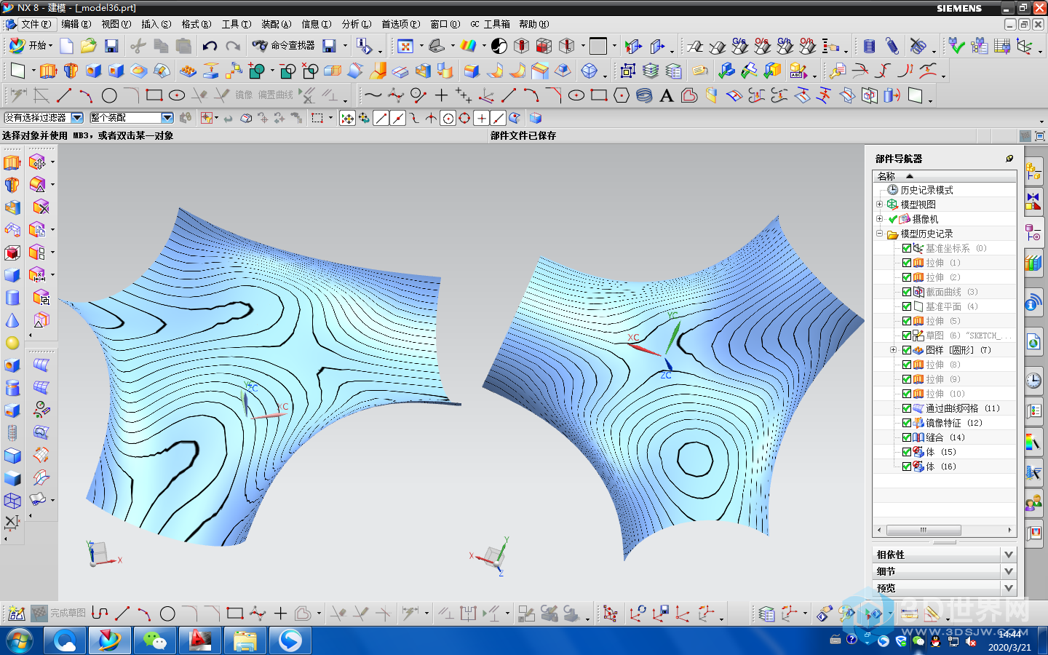This screenshot has height=655, width=1048.
Task: Uncheck the 缝合 (14) checkbox
Action: (x=907, y=437)
